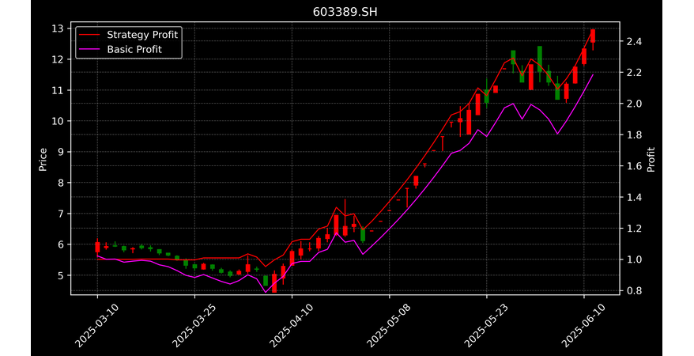Screen dimensions: 694x356
Task: Click the profit tick label 1.4
Action: tap(632, 198)
